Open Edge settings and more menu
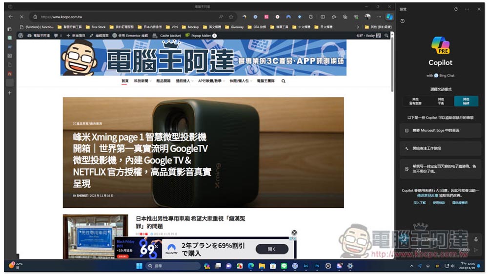The width and height of the screenshot is (488, 275). point(379,17)
